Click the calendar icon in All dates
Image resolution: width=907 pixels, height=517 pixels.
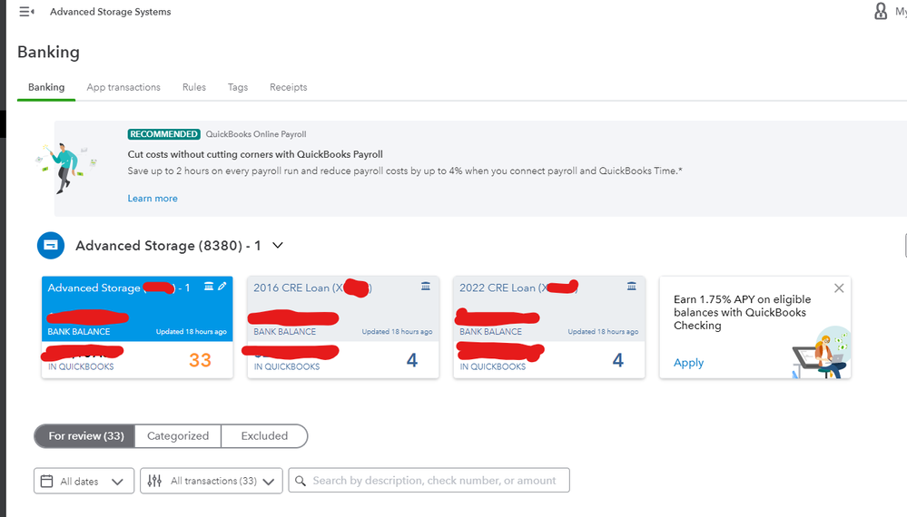[47, 482]
